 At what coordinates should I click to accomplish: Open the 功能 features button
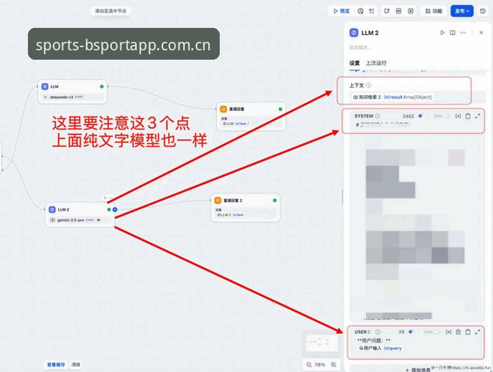pos(433,11)
